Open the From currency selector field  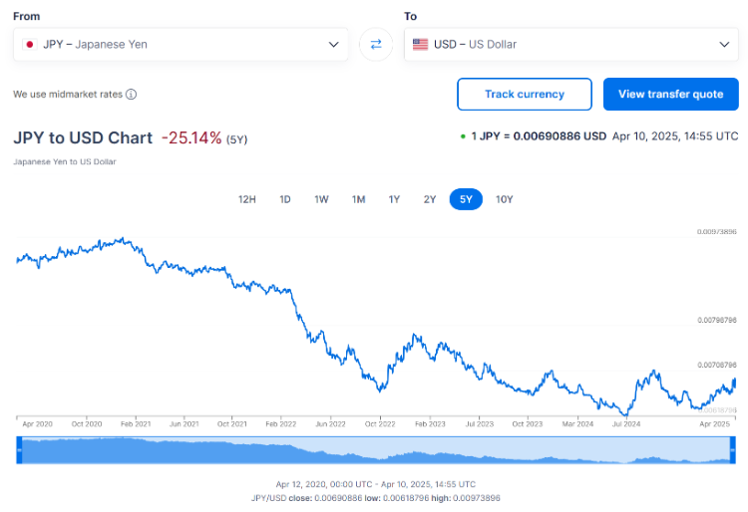click(181, 44)
